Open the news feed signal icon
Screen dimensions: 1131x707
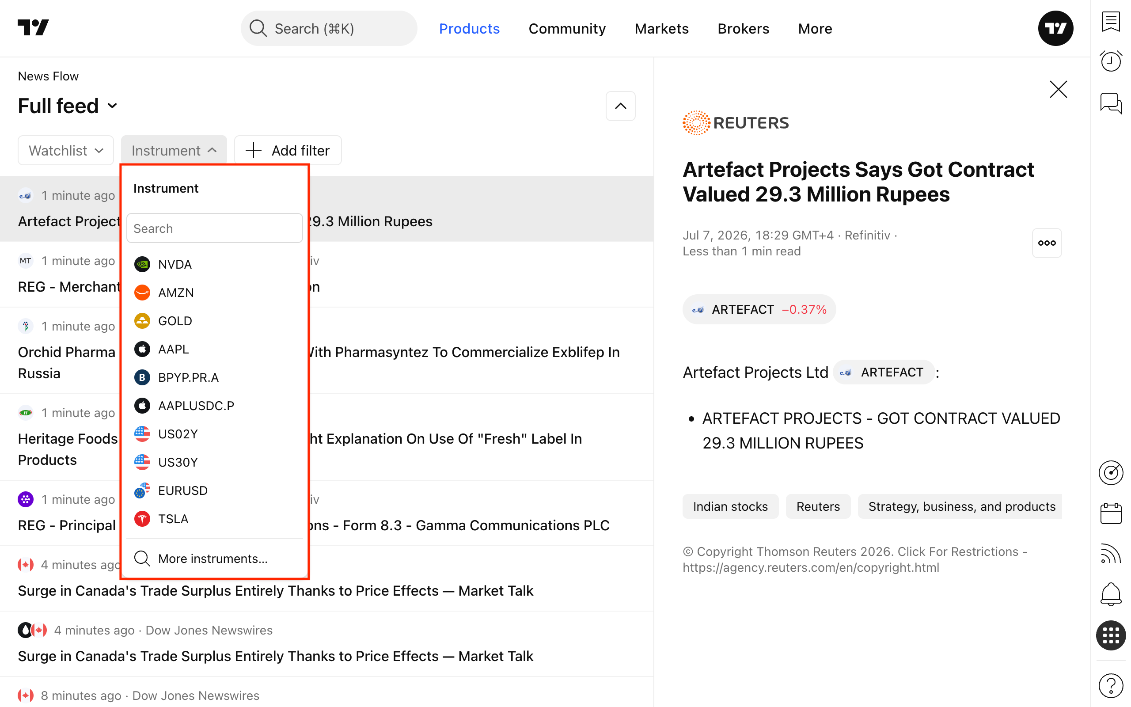tap(1110, 554)
